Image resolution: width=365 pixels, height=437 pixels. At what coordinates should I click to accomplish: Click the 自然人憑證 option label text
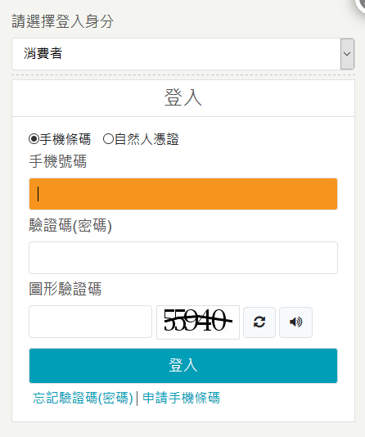click(146, 139)
